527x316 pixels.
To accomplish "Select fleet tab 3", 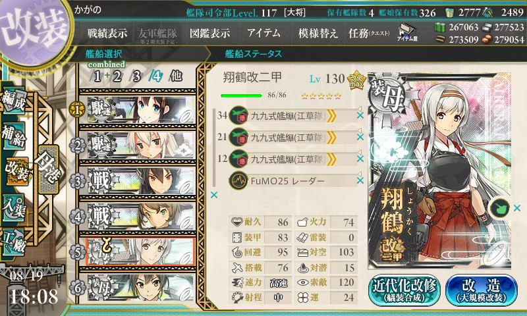I will point(136,76).
